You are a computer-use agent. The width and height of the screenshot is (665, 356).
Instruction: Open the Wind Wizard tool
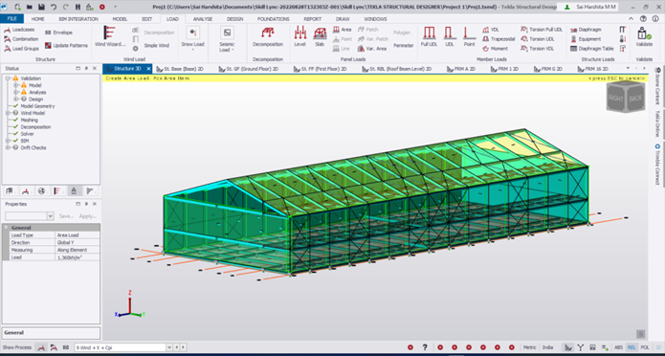pyautogui.click(x=110, y=36)
